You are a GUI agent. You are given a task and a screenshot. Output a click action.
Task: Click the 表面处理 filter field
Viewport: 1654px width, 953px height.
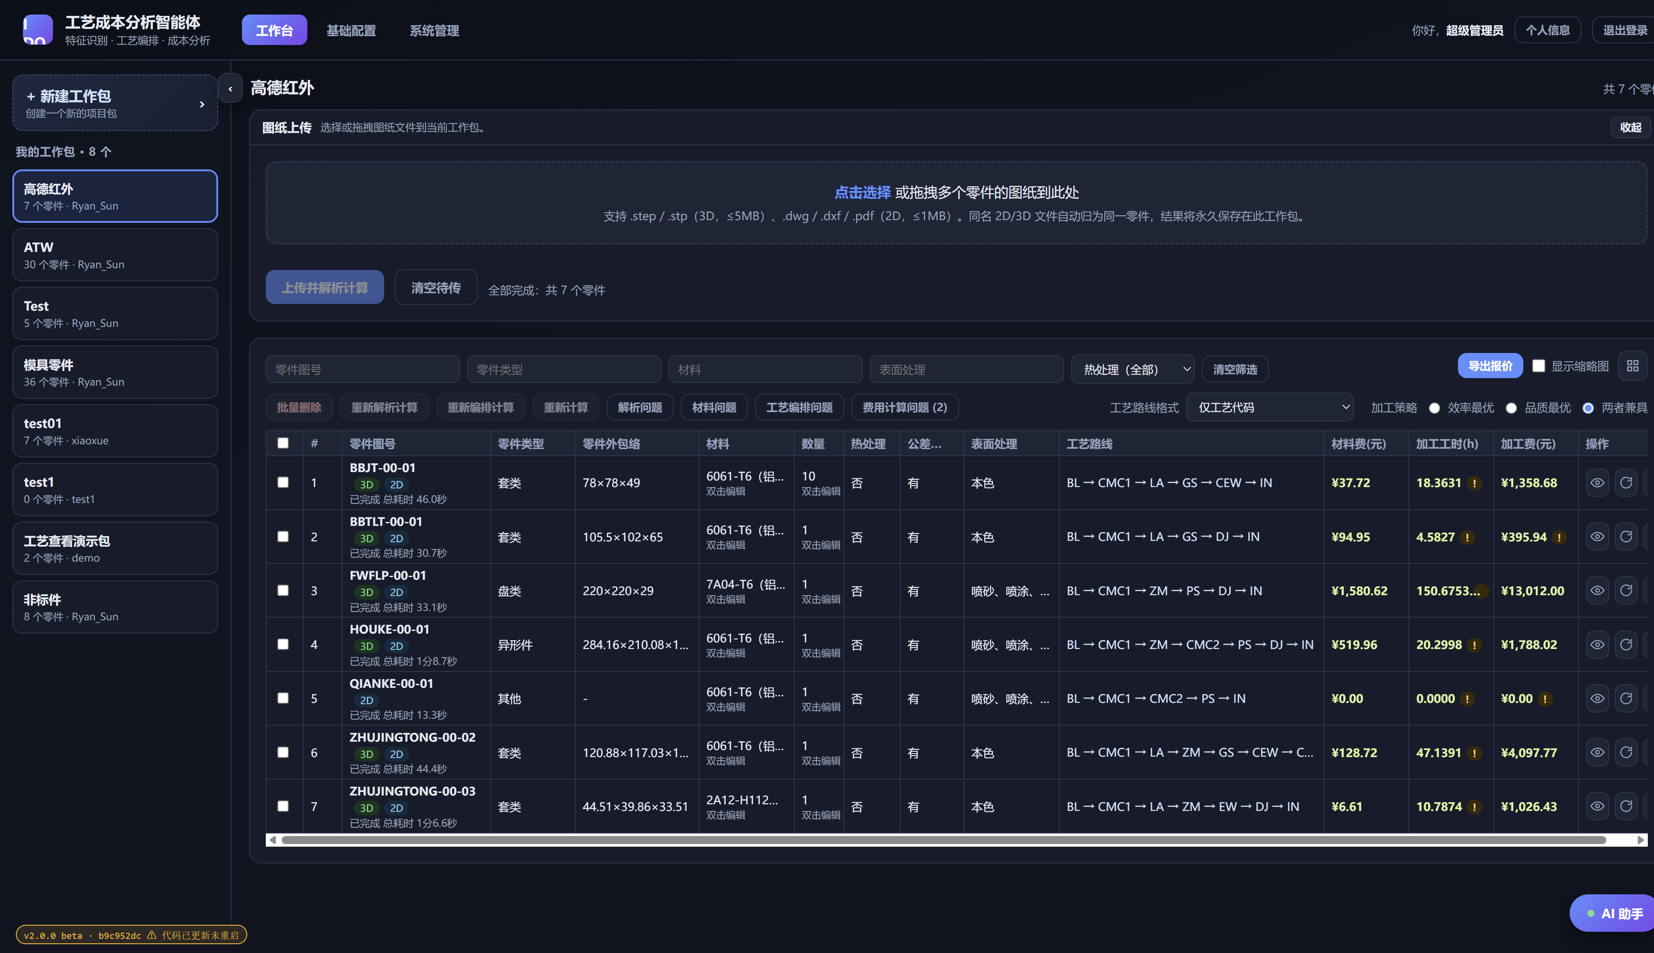[966, 369]
